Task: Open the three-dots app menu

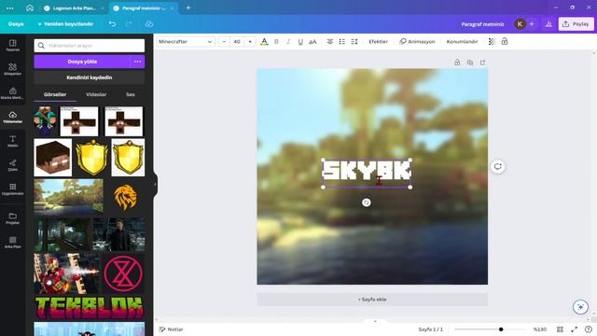Action: [x=10, y=8]
